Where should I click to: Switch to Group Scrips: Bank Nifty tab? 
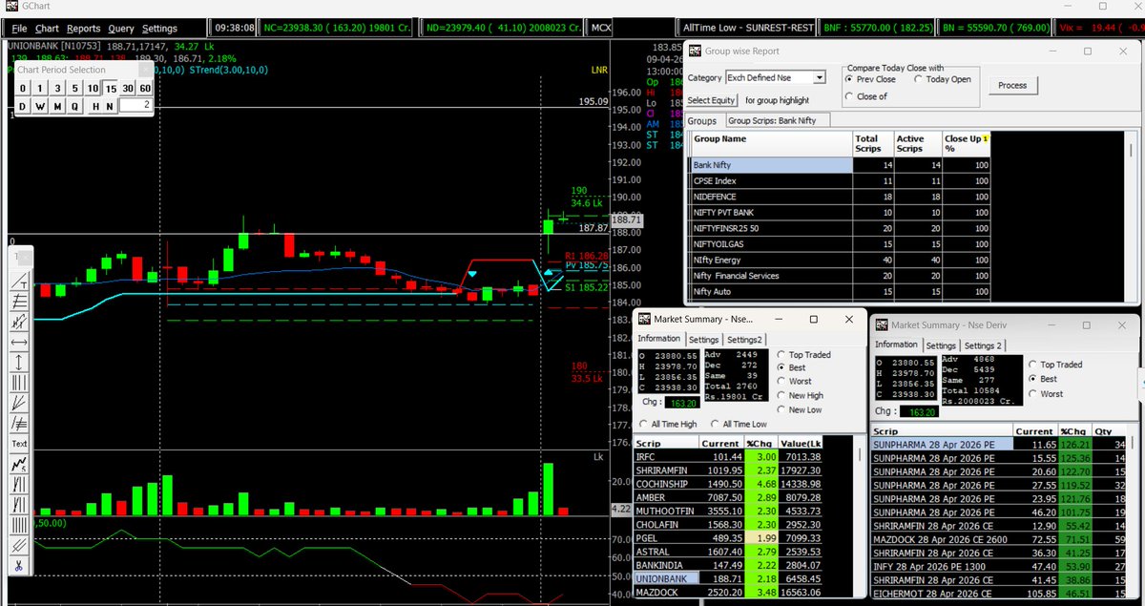tap(779, 120)
